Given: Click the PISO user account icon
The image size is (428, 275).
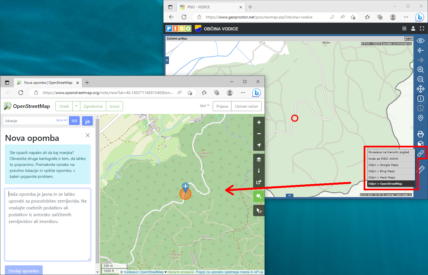Looking at the screenshot, I should 413,28.
